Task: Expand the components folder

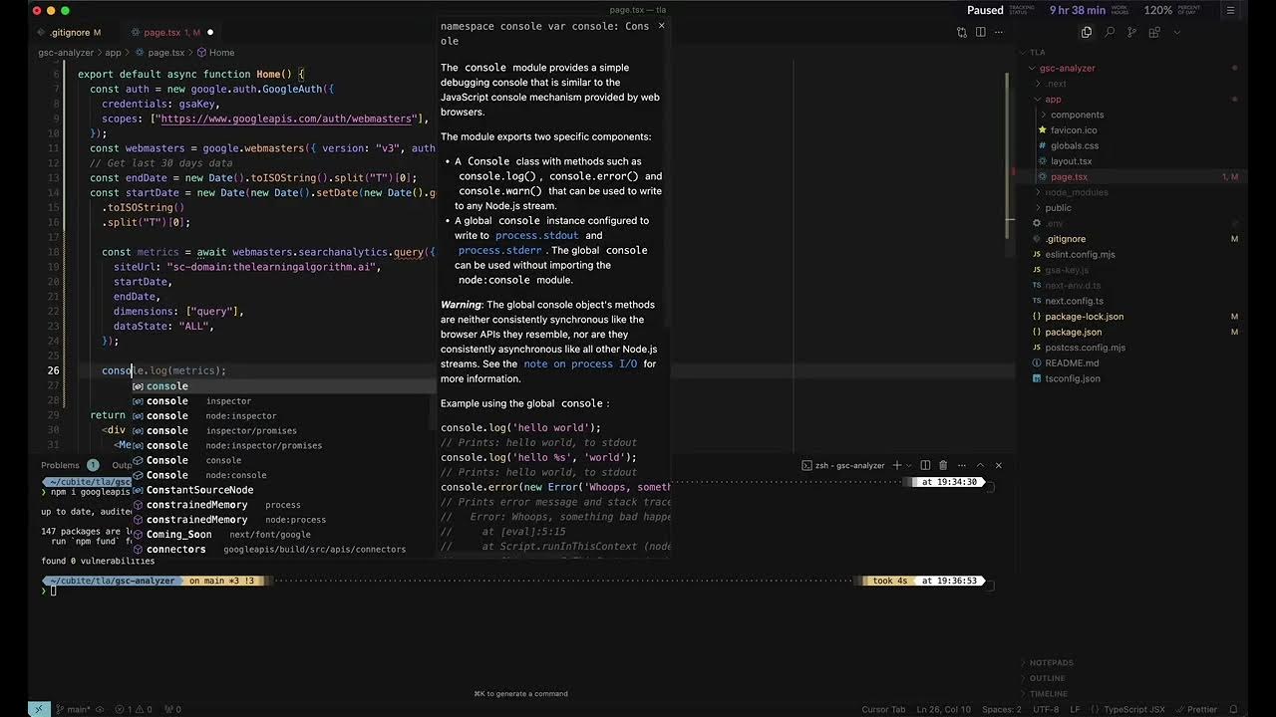Action: click(x=1077, y=115)
